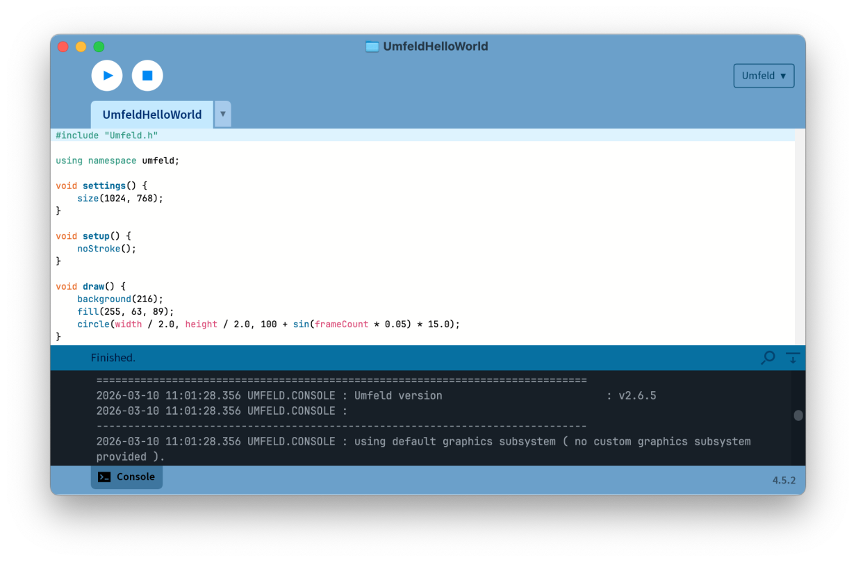Switch to the UmfeldHelloWorld tab
This screenshot has height=562, width=856.
coord(151,114)
